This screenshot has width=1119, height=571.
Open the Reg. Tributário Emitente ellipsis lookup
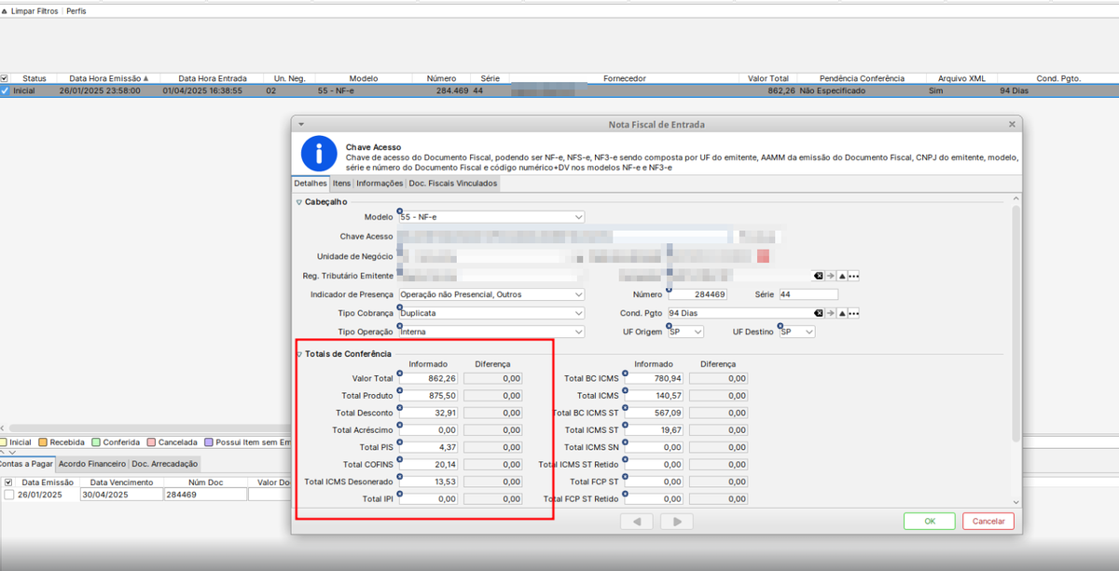pyautogui.click(x=852, y=276)
